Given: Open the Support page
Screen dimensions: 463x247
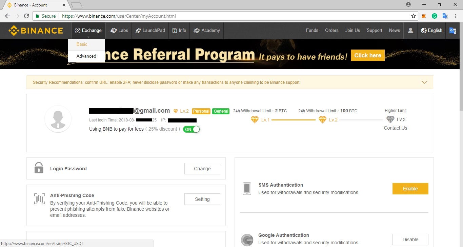Looking at the screenshot, I should pos(375,31).
